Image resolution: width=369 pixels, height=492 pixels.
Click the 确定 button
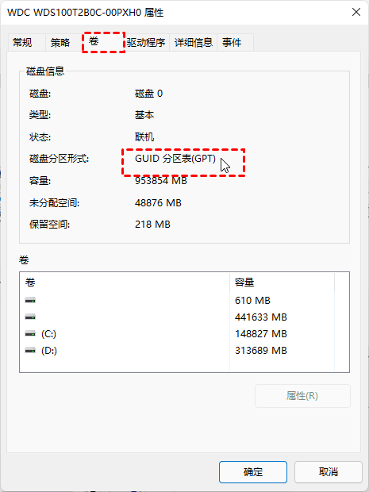[x=253, y=471]
